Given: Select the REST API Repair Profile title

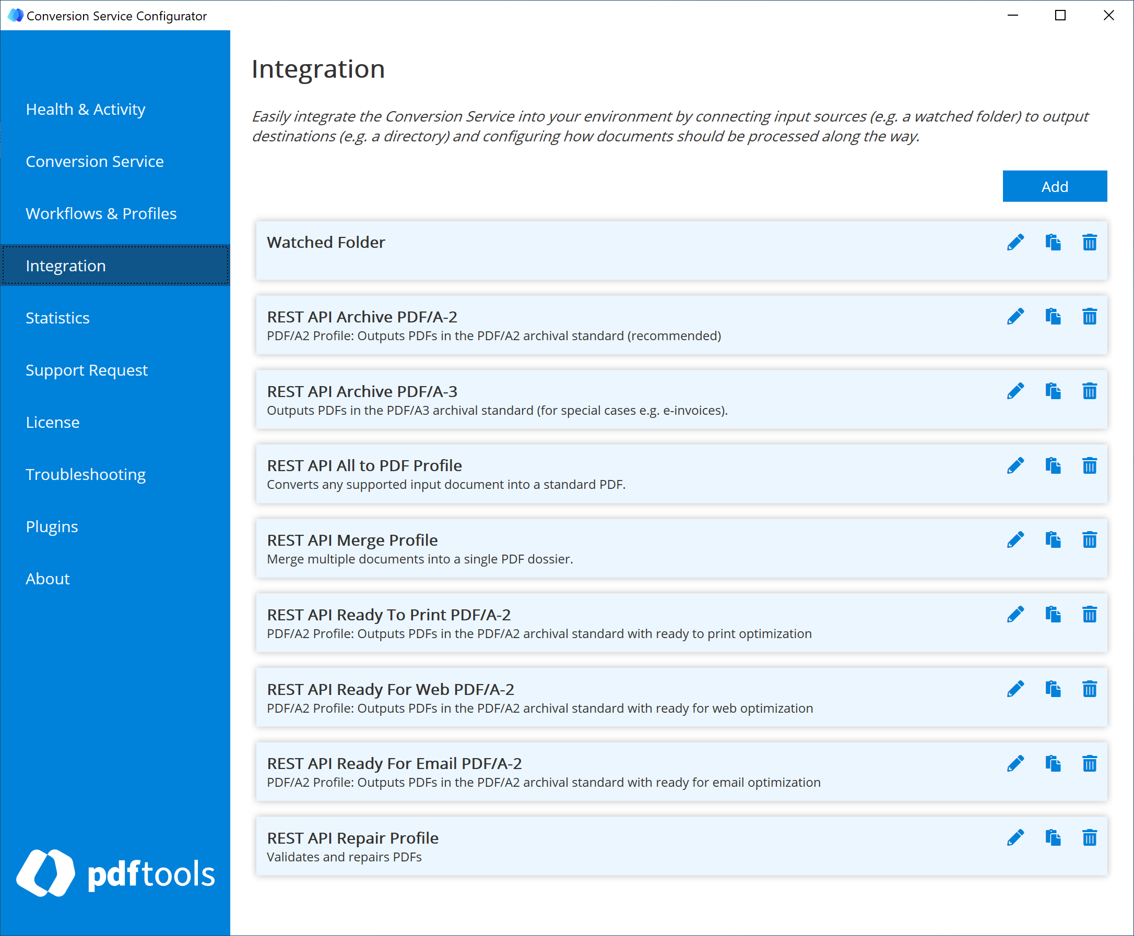Looking at the screenshot, I should 353,838.
